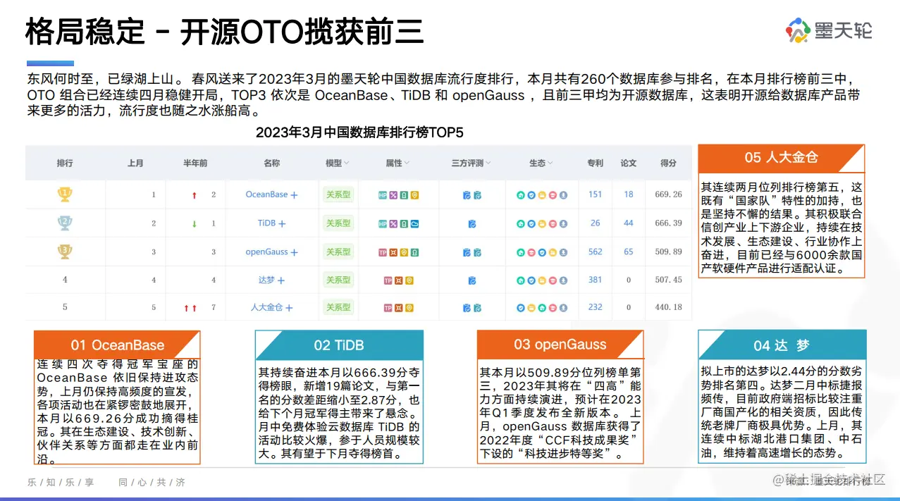Click the 墨天轮 logo at top right
Screen dimensions: 900x501
tap(830, 30)
